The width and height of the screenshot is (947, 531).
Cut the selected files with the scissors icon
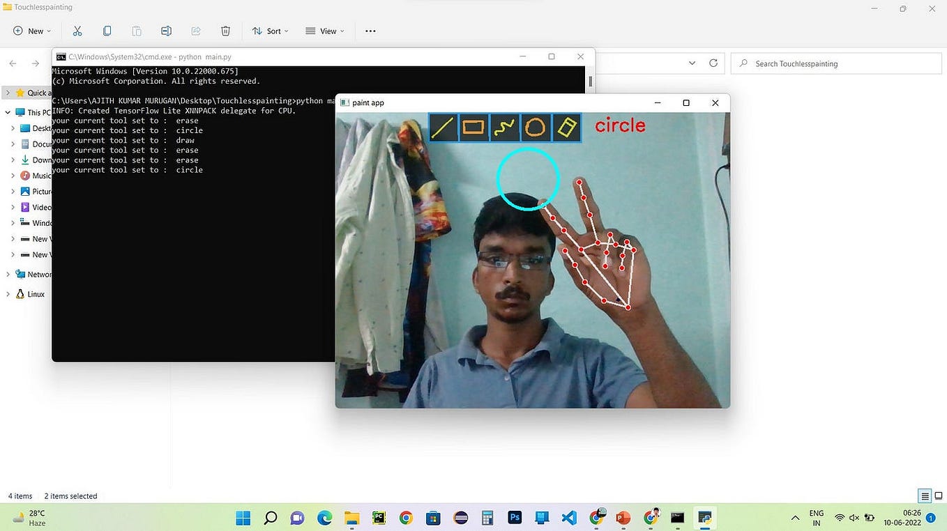tap(77, 31)
